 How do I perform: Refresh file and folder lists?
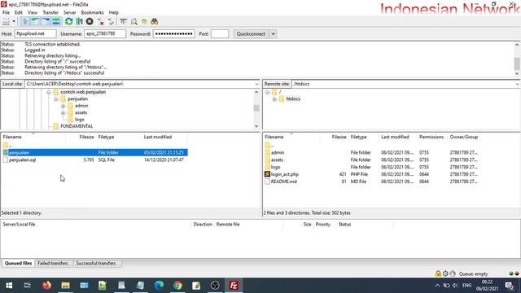(68, 22)
